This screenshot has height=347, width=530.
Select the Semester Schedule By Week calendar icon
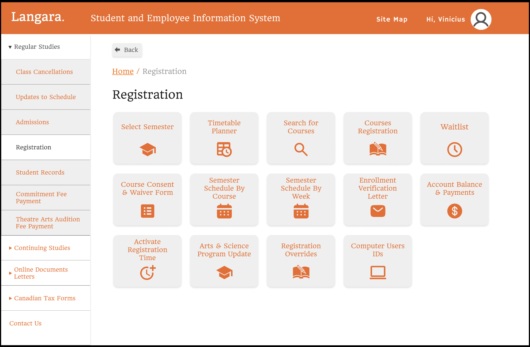pyautogui.click(x=301, y=211)
